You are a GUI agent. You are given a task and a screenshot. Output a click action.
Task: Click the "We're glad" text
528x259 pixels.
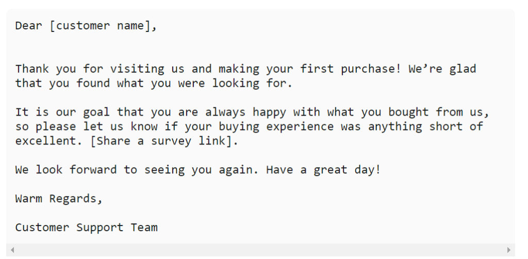(x=442, y=69)
